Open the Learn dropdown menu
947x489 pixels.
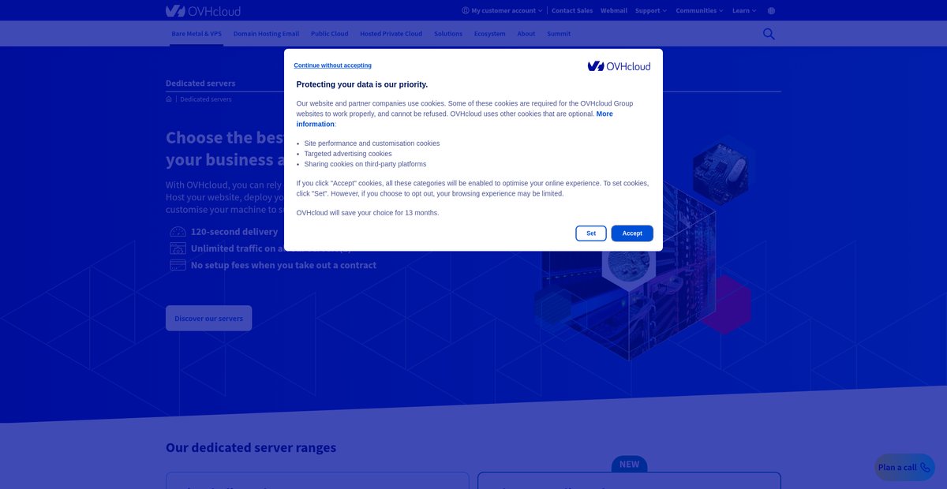pos(744,11)
